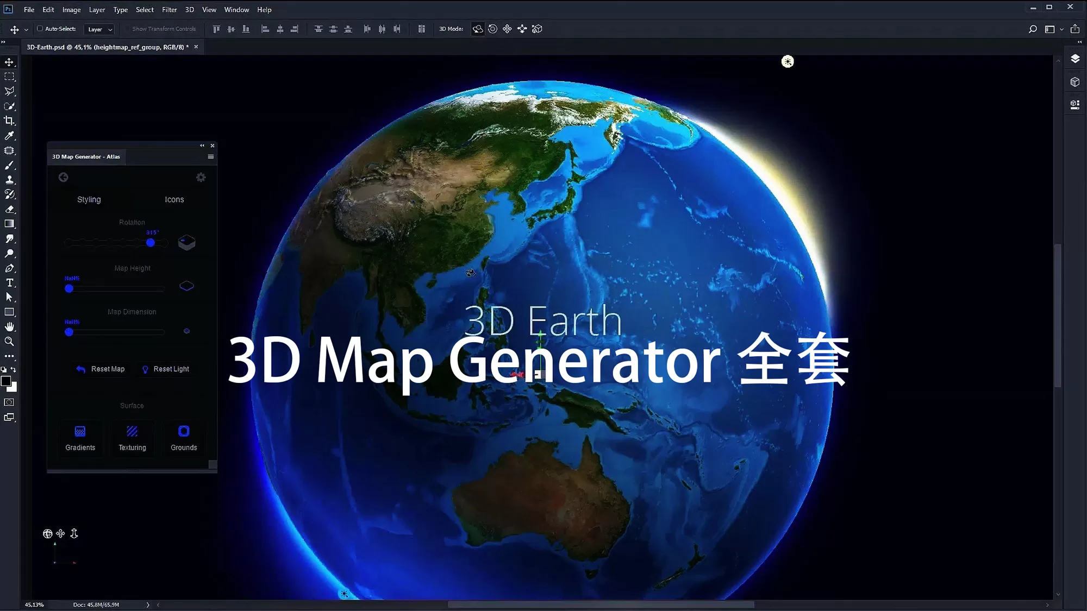Image resolution: width=1087 pixels, height=611 pixels.
Task: Collapse the Atlas panel with double arrows
Action: pos(202,146)
